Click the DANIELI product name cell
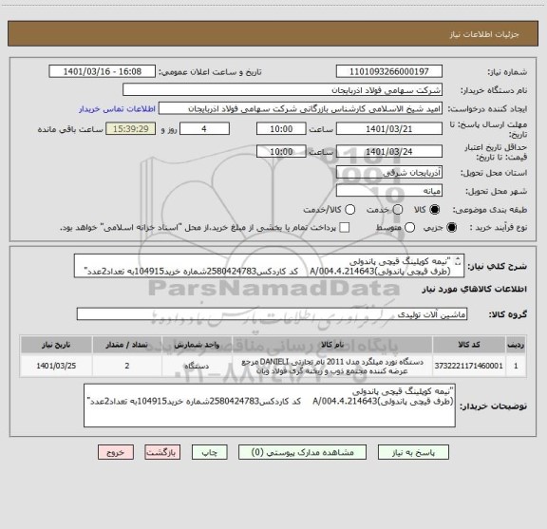This screenshot has height=529, width=547. coord(332,366)
